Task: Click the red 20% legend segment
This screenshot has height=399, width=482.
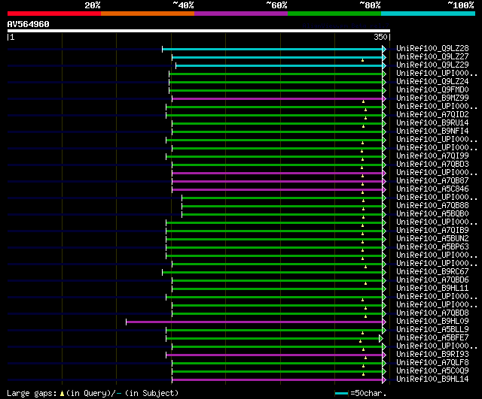Action: (x=54, y=14)
